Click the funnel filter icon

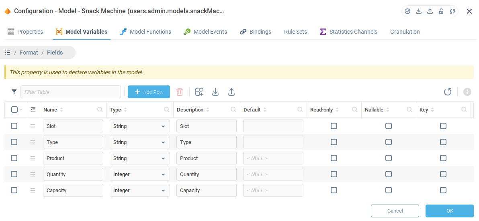tap(14, 92)
